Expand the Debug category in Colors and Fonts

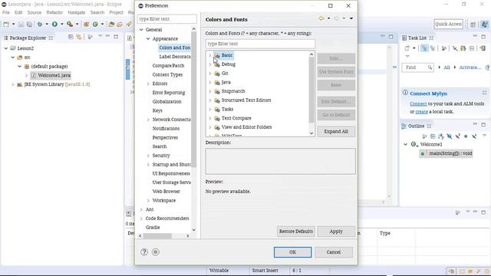[210, 64]
